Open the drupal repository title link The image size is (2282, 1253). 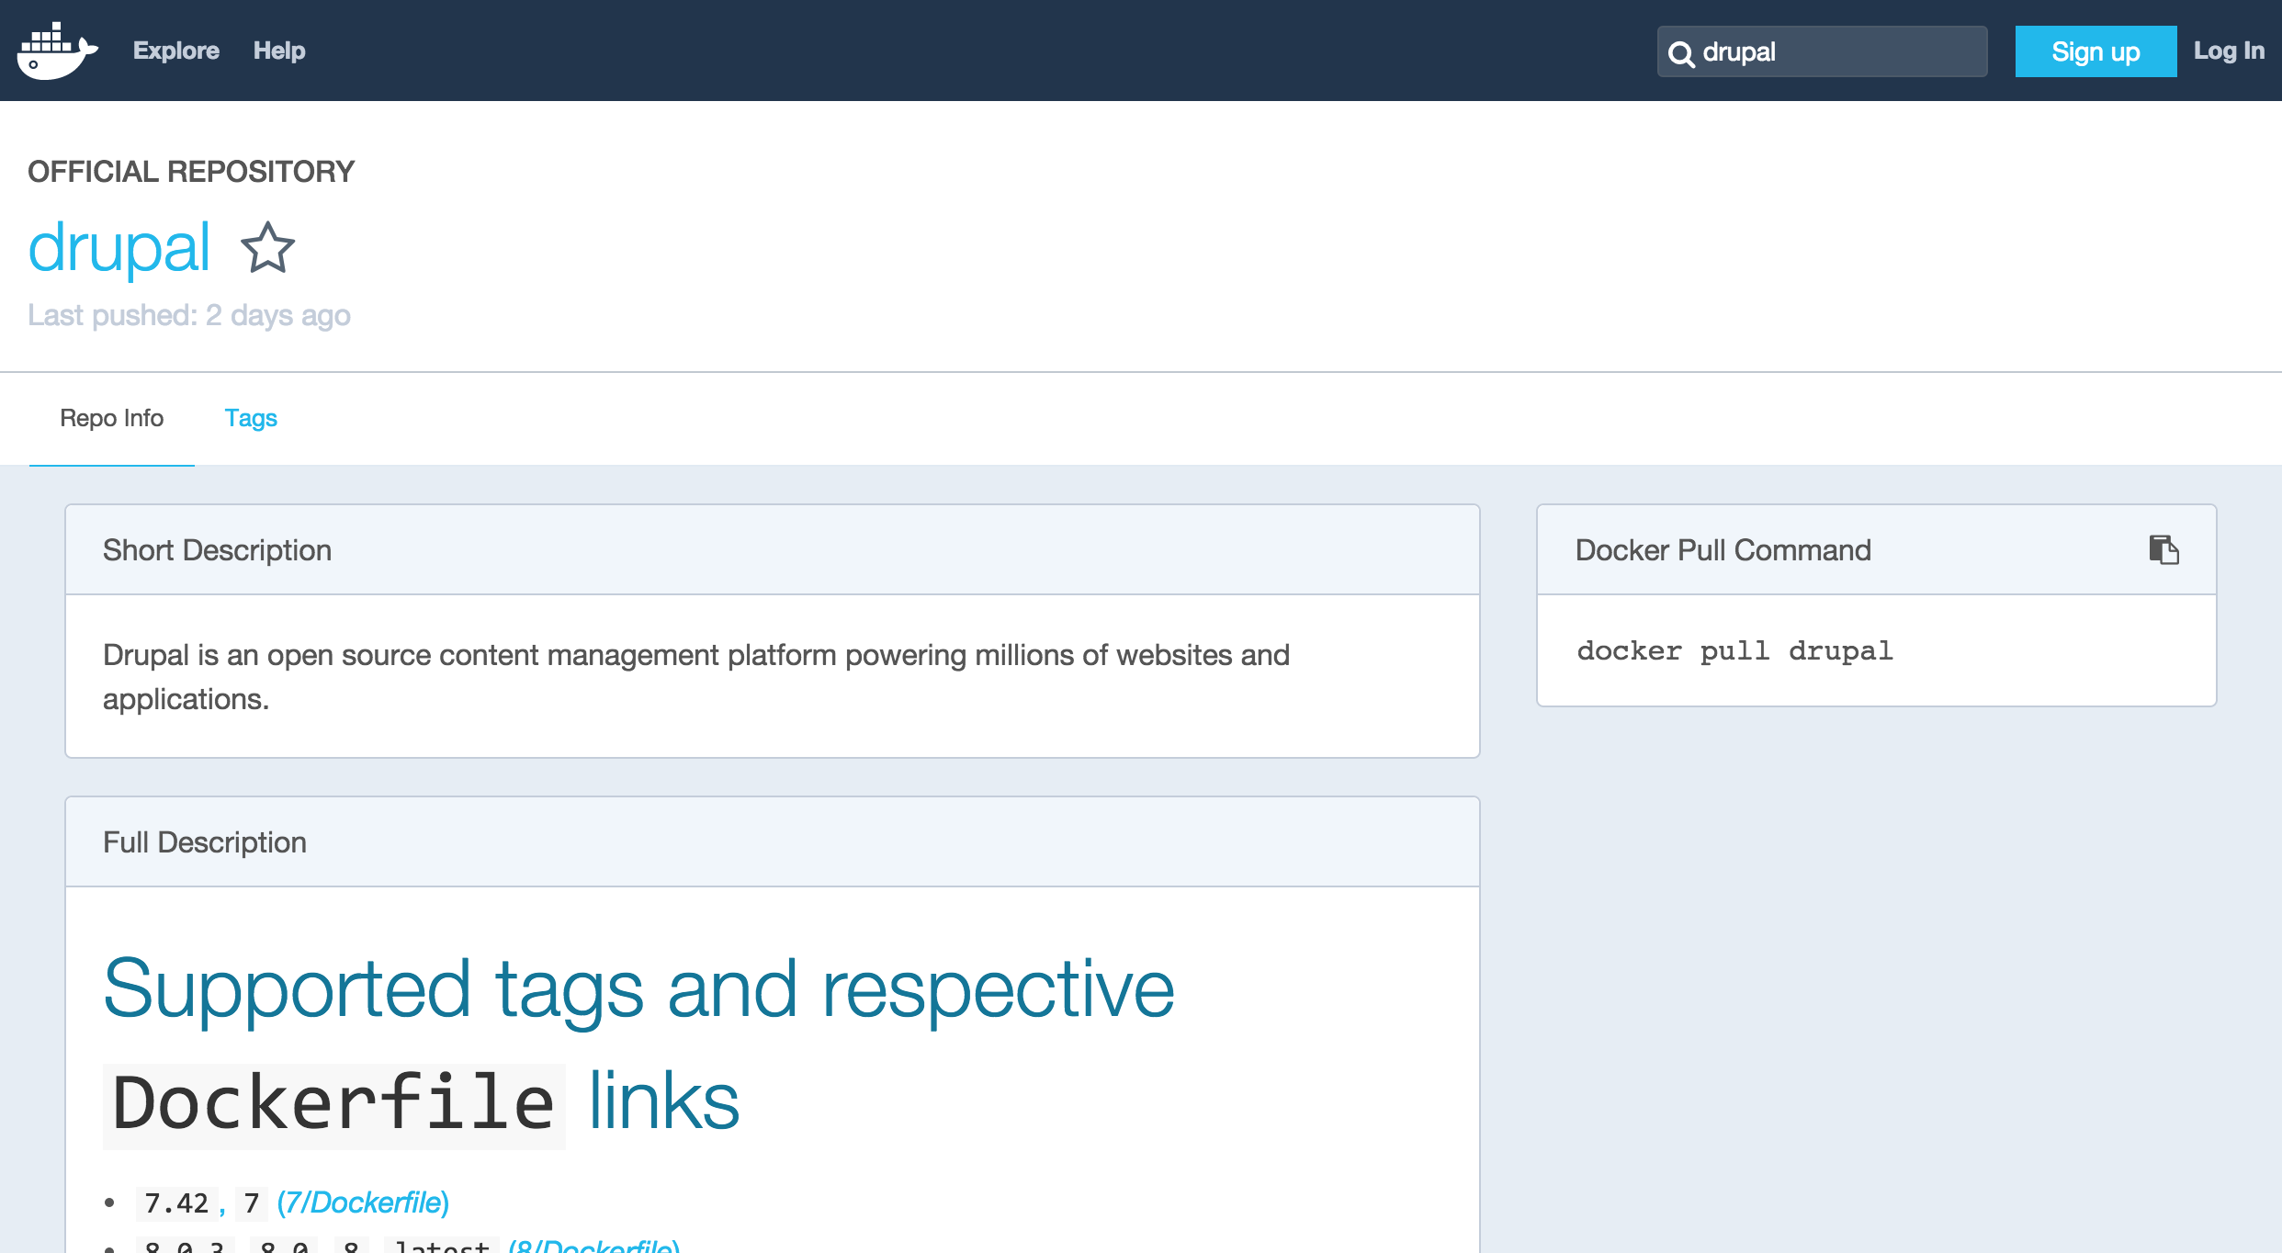(x=119, y=247)
